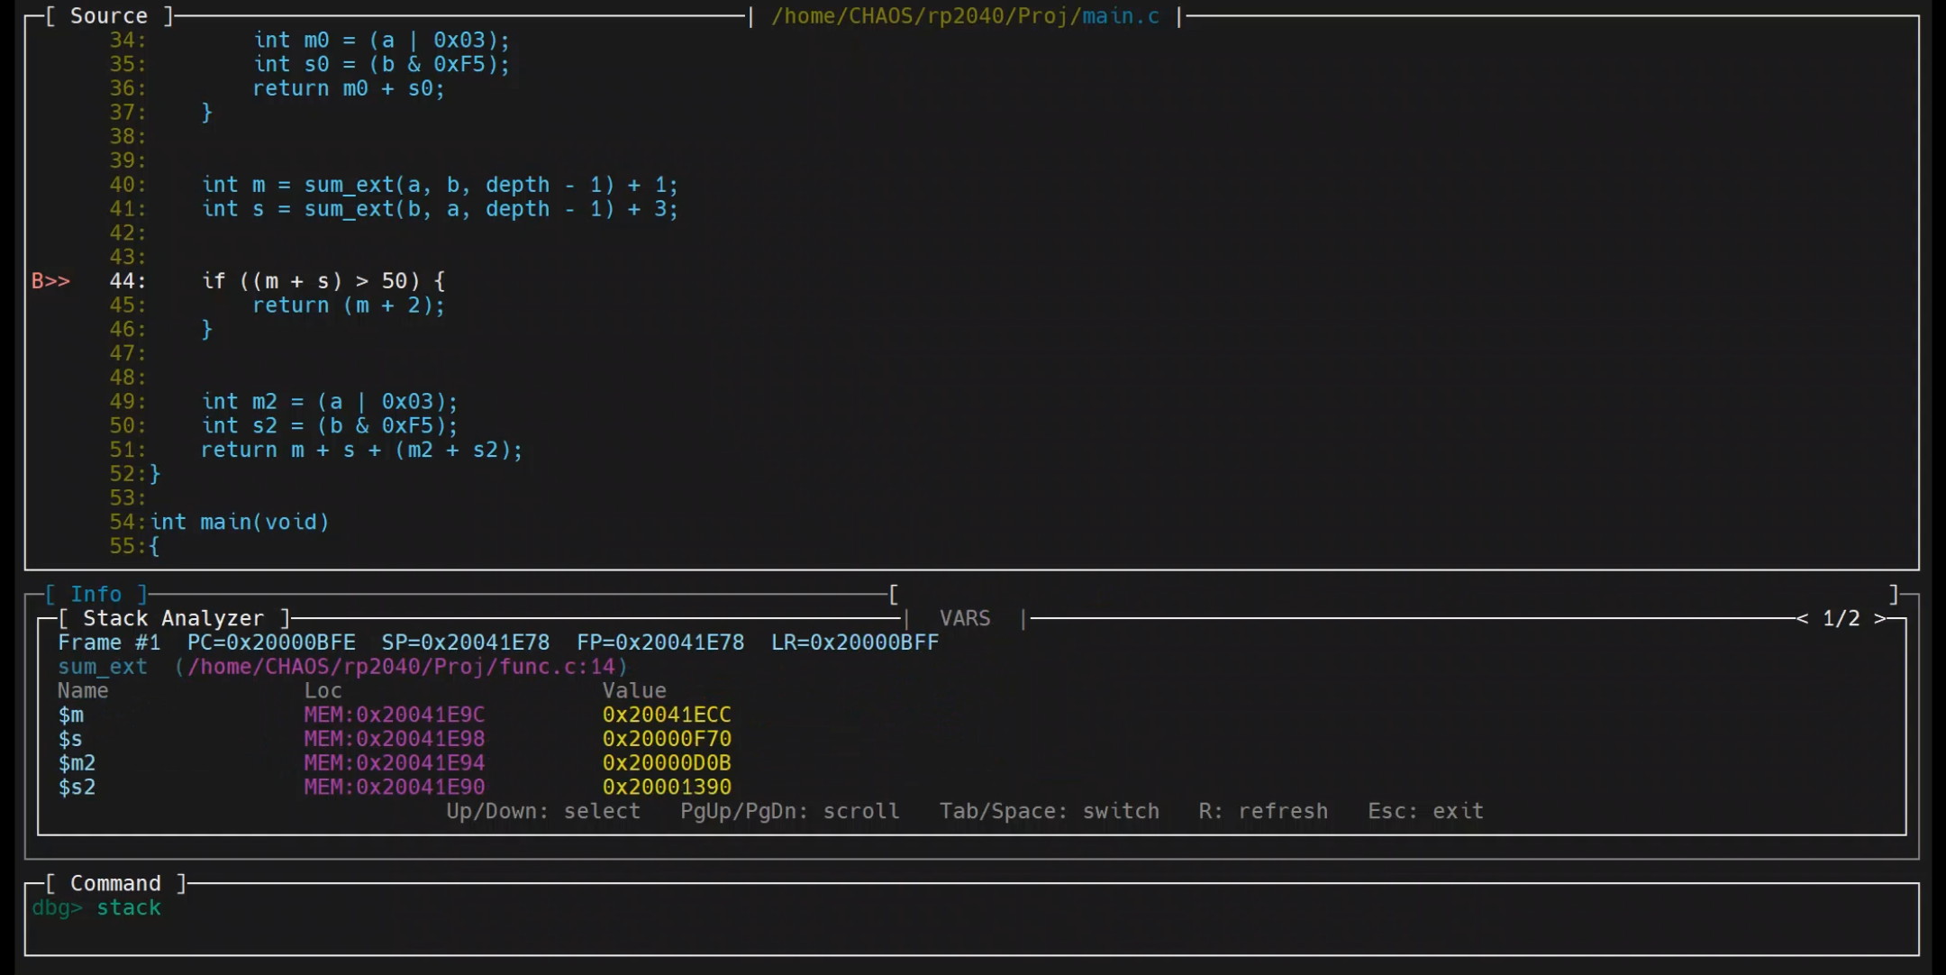Click the R: refresh hint
This screenshot has height=975, width=1946.
point(1262,811)
